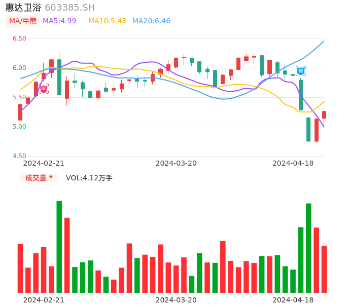Click the 2024-03-20 date under the candlestick chart
This screenshot has height=307, width=348.
tap(176, 163)
